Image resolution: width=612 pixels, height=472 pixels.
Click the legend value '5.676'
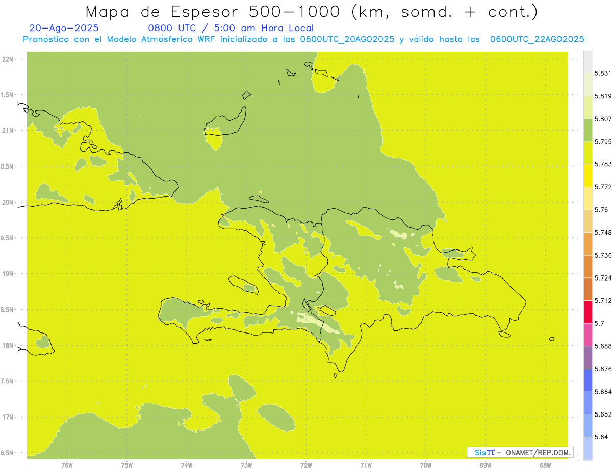[603, 369]
